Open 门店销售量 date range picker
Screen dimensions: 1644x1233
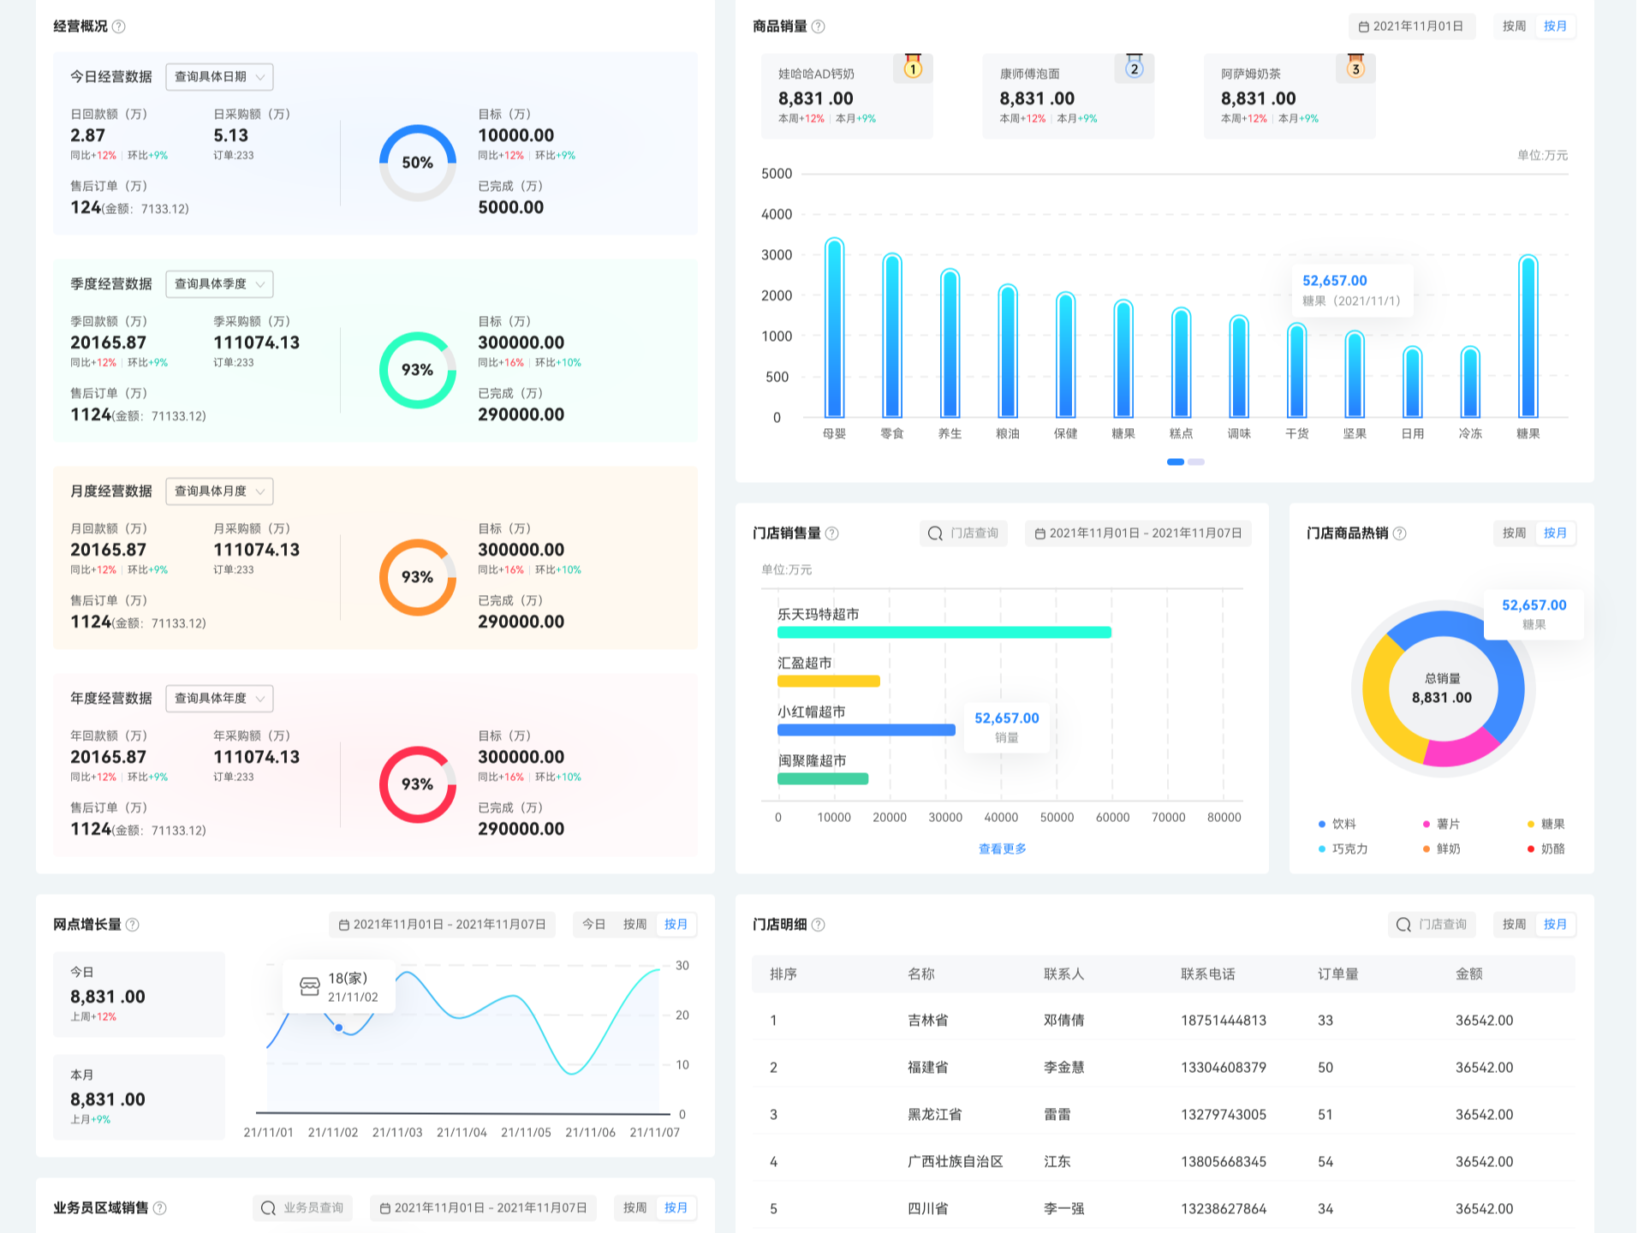[x=1138, y=533]
